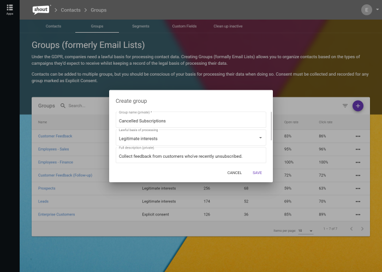Click Groups in the breadcrumb

pos(98,10)
